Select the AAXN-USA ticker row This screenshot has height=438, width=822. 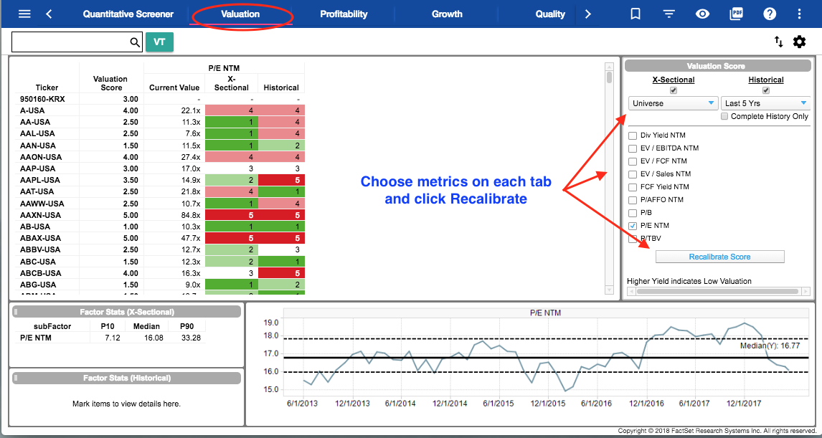pyautogui.click(x=160, y=215)
